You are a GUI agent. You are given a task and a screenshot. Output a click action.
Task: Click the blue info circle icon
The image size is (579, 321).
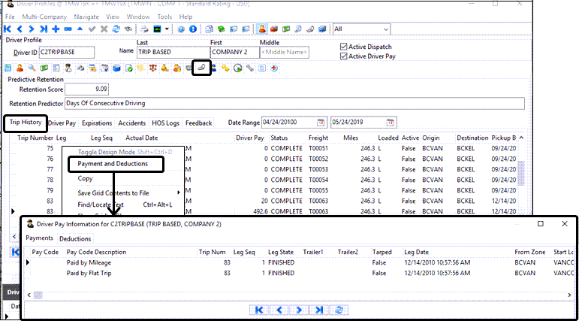click(x=193, y=29)
